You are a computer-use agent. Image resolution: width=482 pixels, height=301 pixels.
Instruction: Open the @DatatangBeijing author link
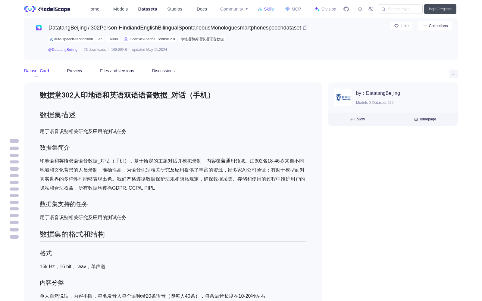coord(63,50)
